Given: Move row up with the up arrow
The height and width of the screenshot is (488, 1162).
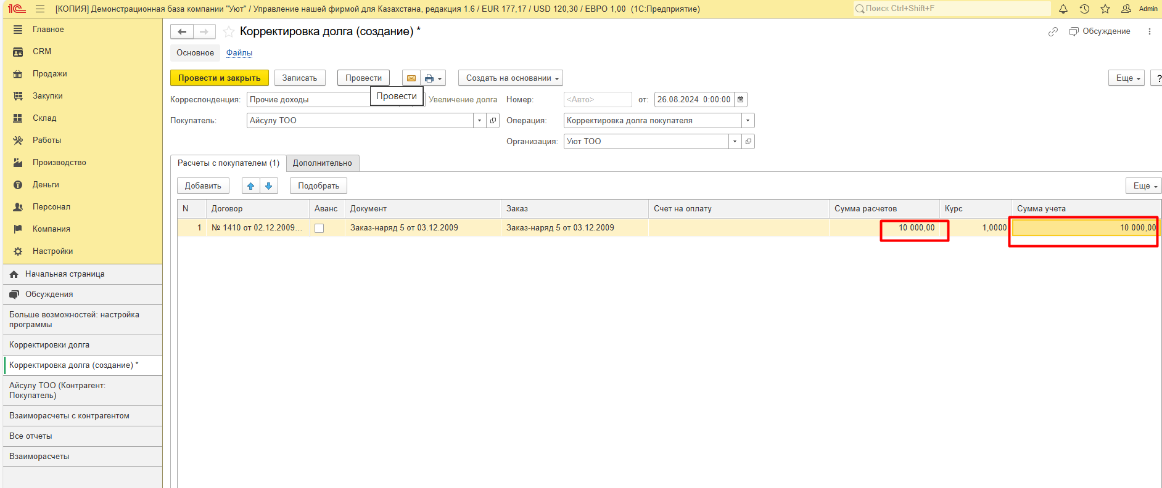Looking at the screenshot, I should point(250,185).
